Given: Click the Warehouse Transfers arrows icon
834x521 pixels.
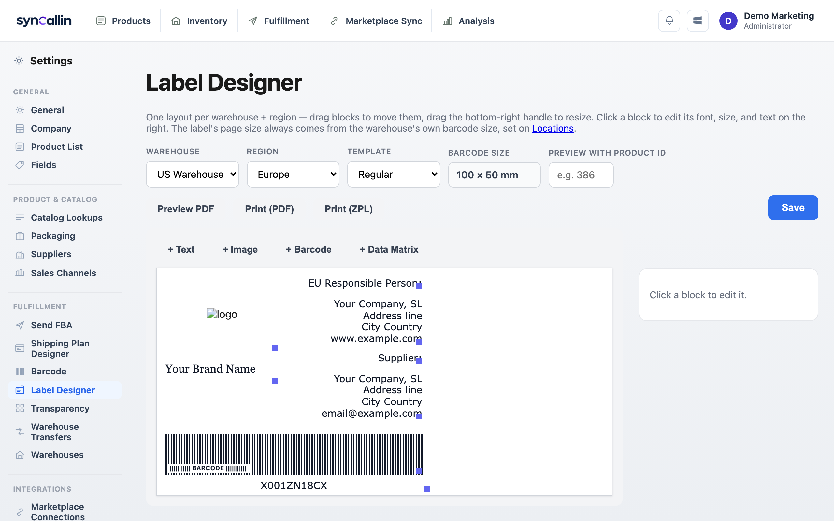Looking at the screenshot, I should point(20,431).
